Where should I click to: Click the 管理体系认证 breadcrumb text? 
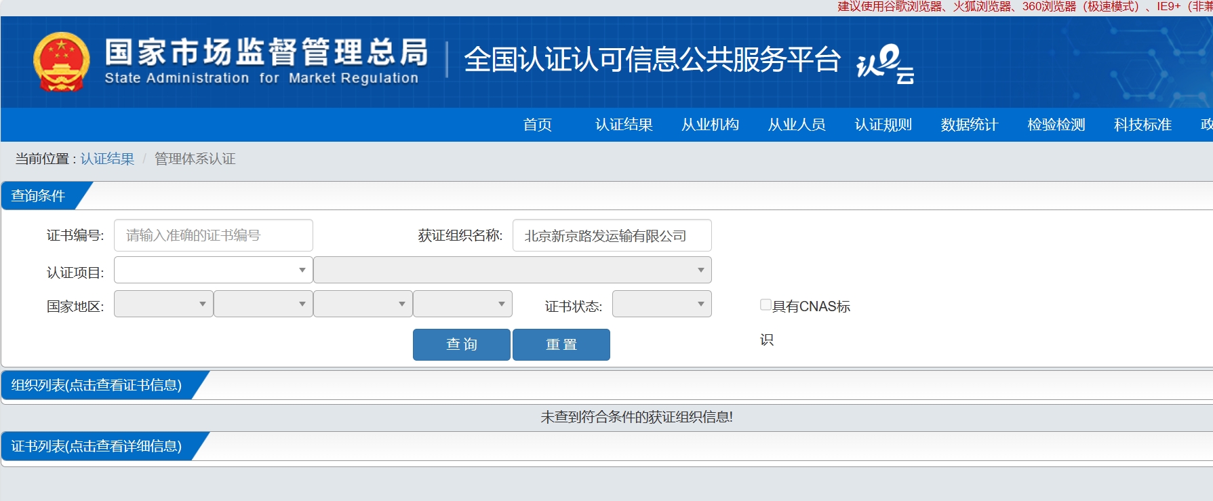pyautogui.click(x=195, y=159)
